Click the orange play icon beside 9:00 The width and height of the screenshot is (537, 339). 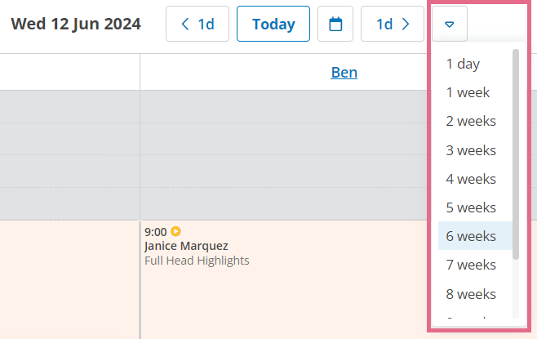click(x=175, y=231)
